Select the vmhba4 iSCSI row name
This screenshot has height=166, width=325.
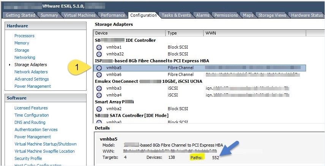(114, 95)
